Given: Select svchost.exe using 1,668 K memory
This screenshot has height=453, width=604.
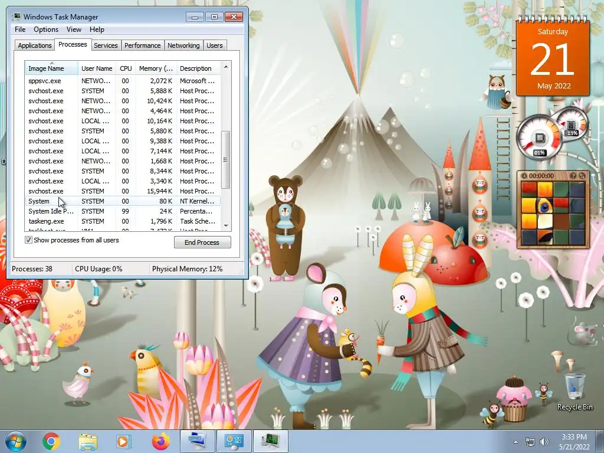Looking at the screenshot, I should coord(123,161).
